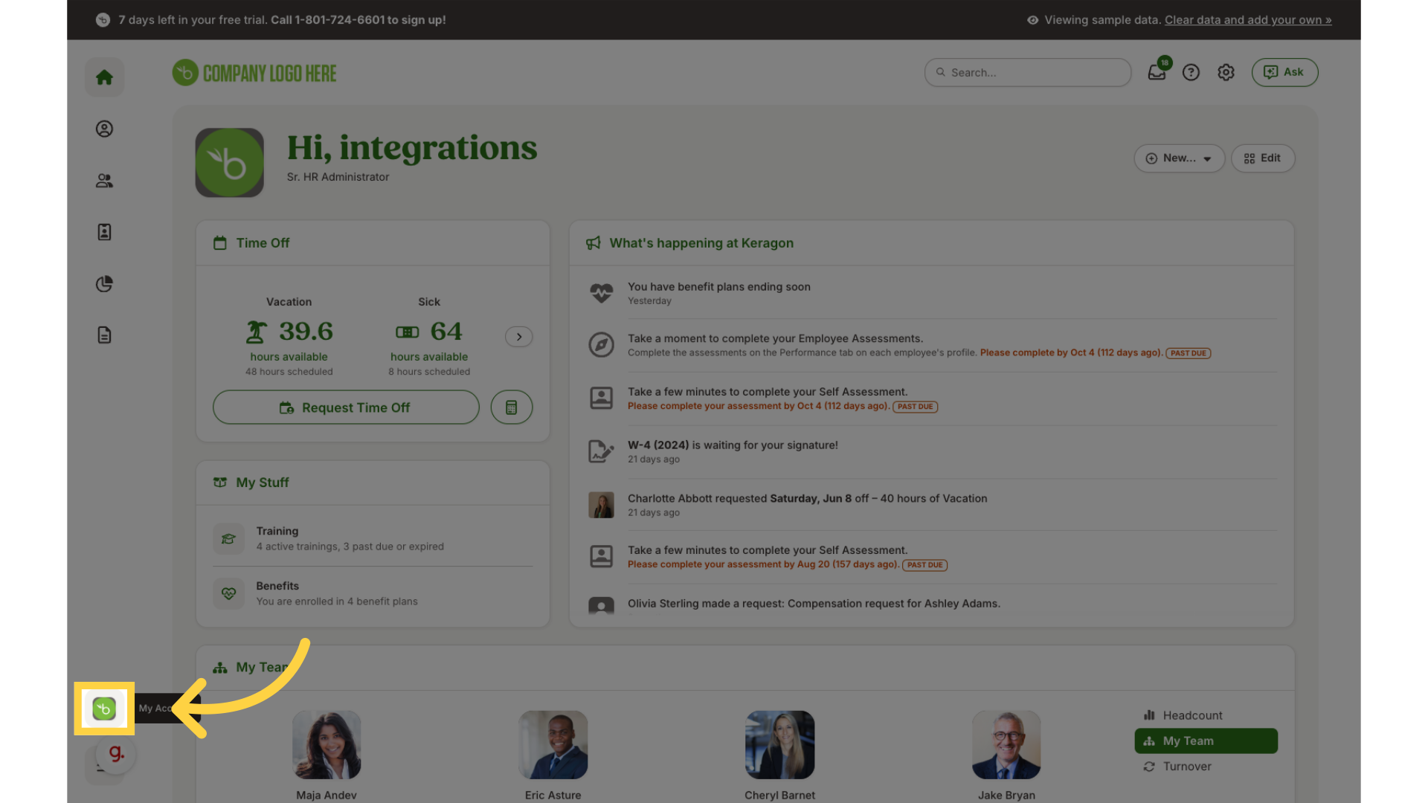This screenshot has height=803, width=1428.
Task: Open the settings gear
Action: point(1226,72)
